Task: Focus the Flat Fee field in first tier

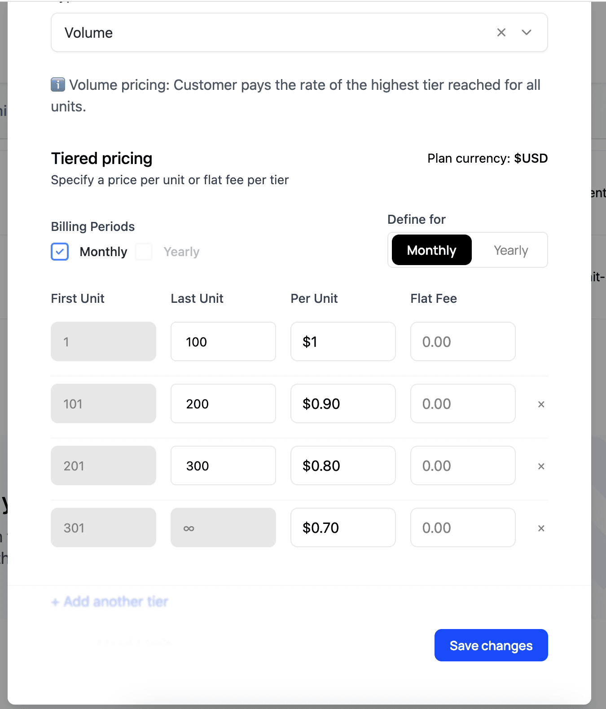Action: pos(463,341)
